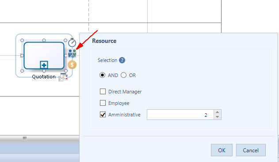Open the Selection help question mark
279x162 pixels.
(x=122, y=60)
